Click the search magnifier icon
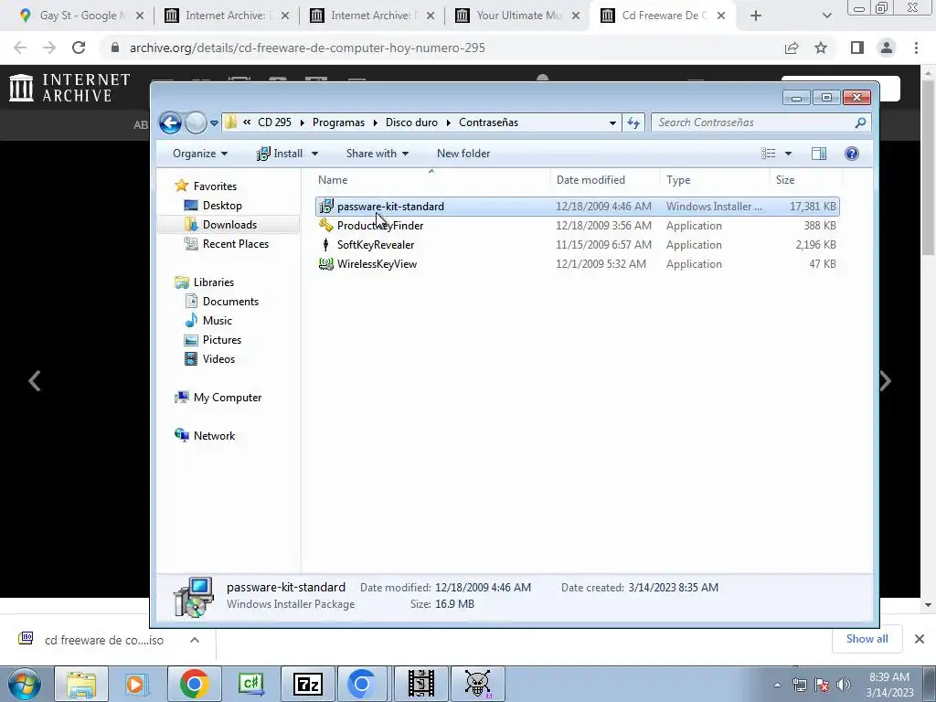 point(860,122)
